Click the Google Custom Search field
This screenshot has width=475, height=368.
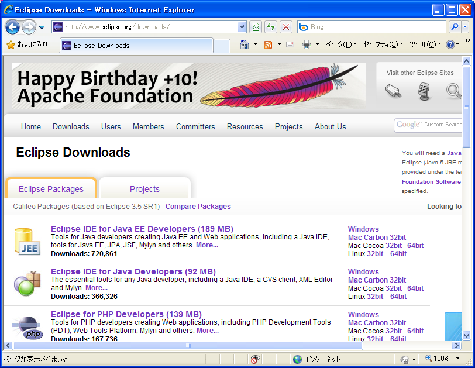[x=428, y=125]
